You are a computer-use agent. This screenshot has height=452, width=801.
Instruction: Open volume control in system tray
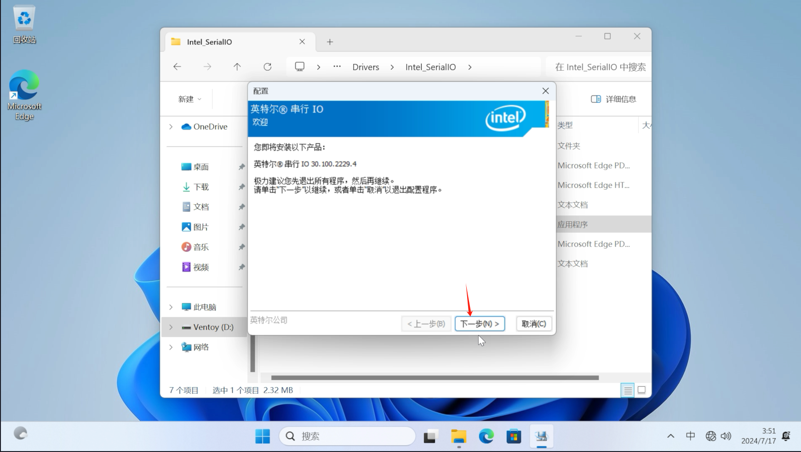(726, 436)
